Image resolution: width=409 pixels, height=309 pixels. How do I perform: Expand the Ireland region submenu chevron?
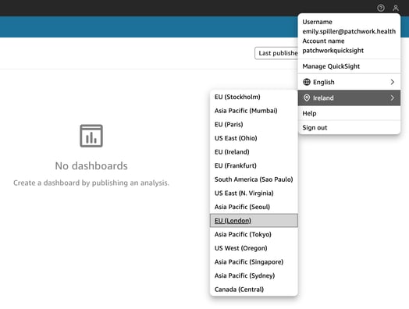point(392,98)
